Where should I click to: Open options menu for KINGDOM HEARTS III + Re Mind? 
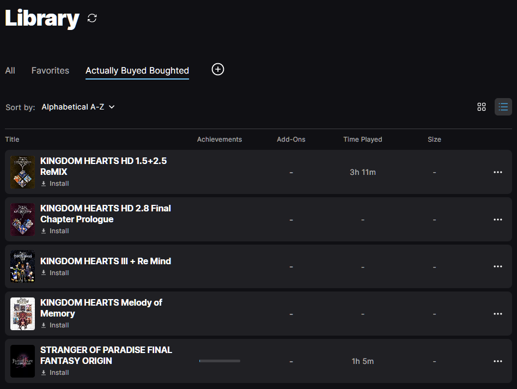(x=497, y=266)
